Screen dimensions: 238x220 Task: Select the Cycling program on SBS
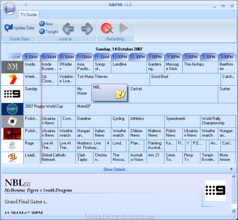tap(120, 121)
